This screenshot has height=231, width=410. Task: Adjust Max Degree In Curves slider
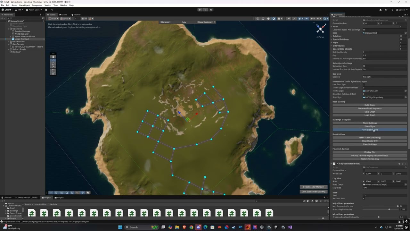(x=381, y=206)
